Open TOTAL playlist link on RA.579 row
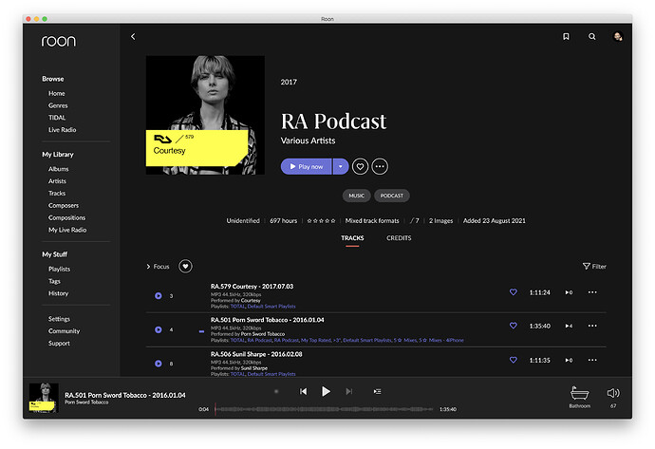 coord(237,307)
